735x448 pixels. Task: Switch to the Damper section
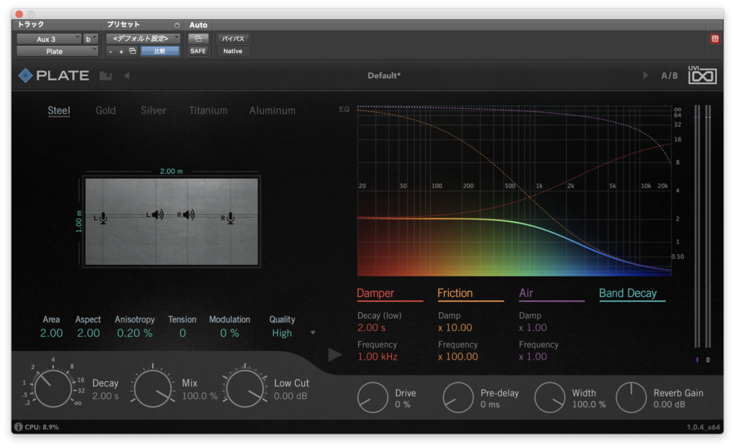(375, 294)
